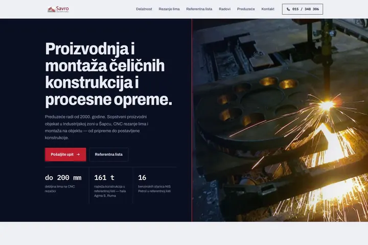Click outlined Referentna lista button in hero

tap(109, 155)
